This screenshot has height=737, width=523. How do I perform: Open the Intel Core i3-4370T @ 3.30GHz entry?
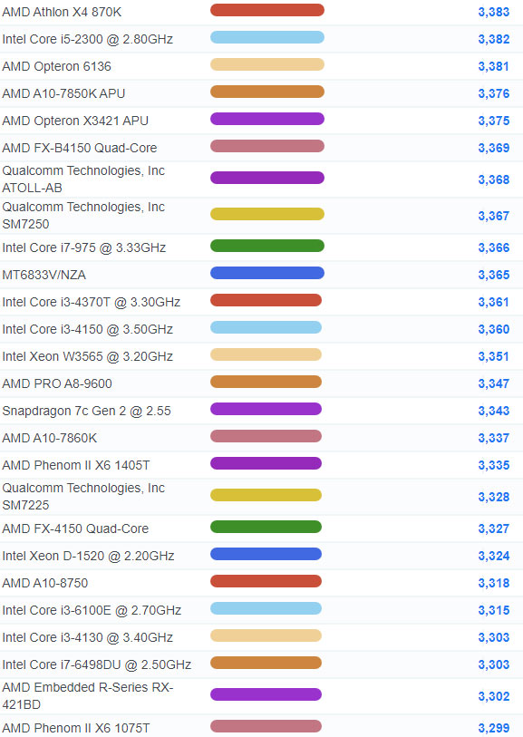tap(92, 302)
